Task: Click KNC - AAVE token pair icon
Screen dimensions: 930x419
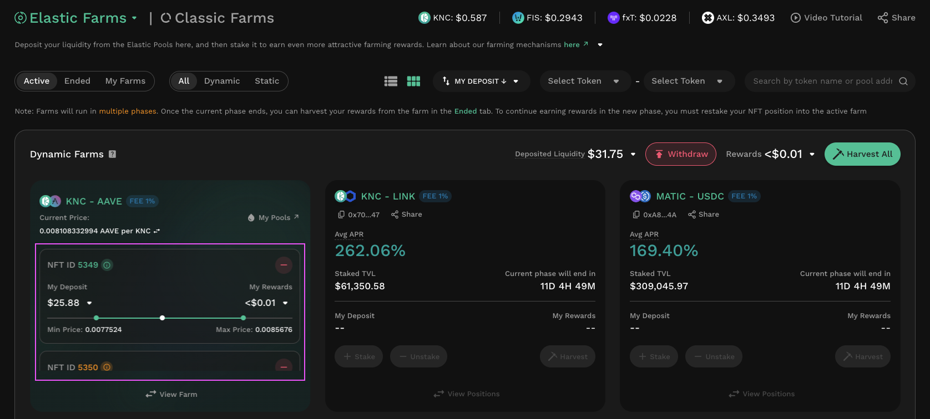Action: pos(50,201)
